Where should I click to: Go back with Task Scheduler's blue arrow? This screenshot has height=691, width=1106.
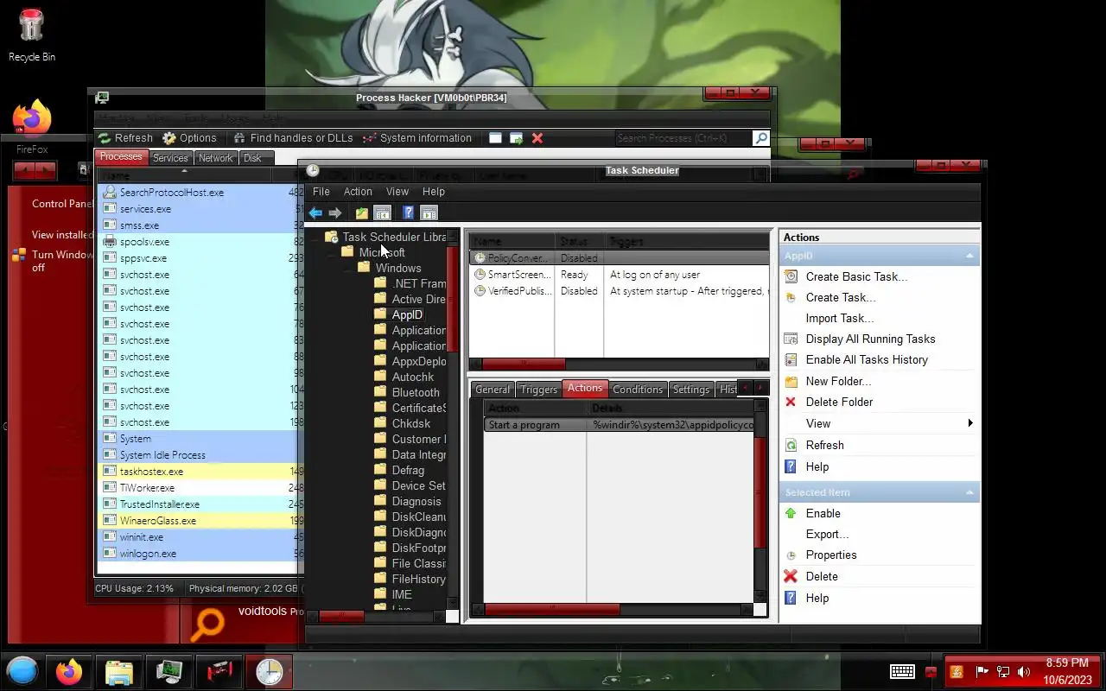click(x=315, y=212)
